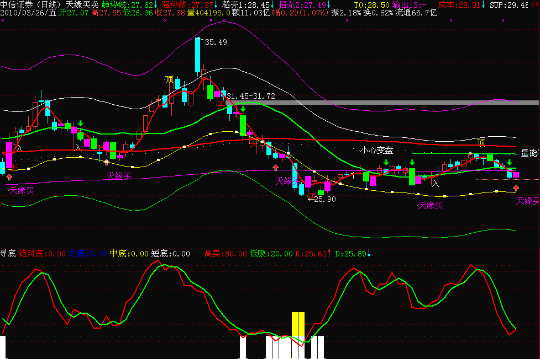Screen dimensions: 540x359
Task: Click the SUP:29.48 value
Action: [x=508, y=5]
